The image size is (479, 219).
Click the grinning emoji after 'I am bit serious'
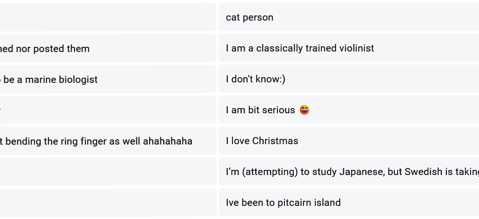305,110
